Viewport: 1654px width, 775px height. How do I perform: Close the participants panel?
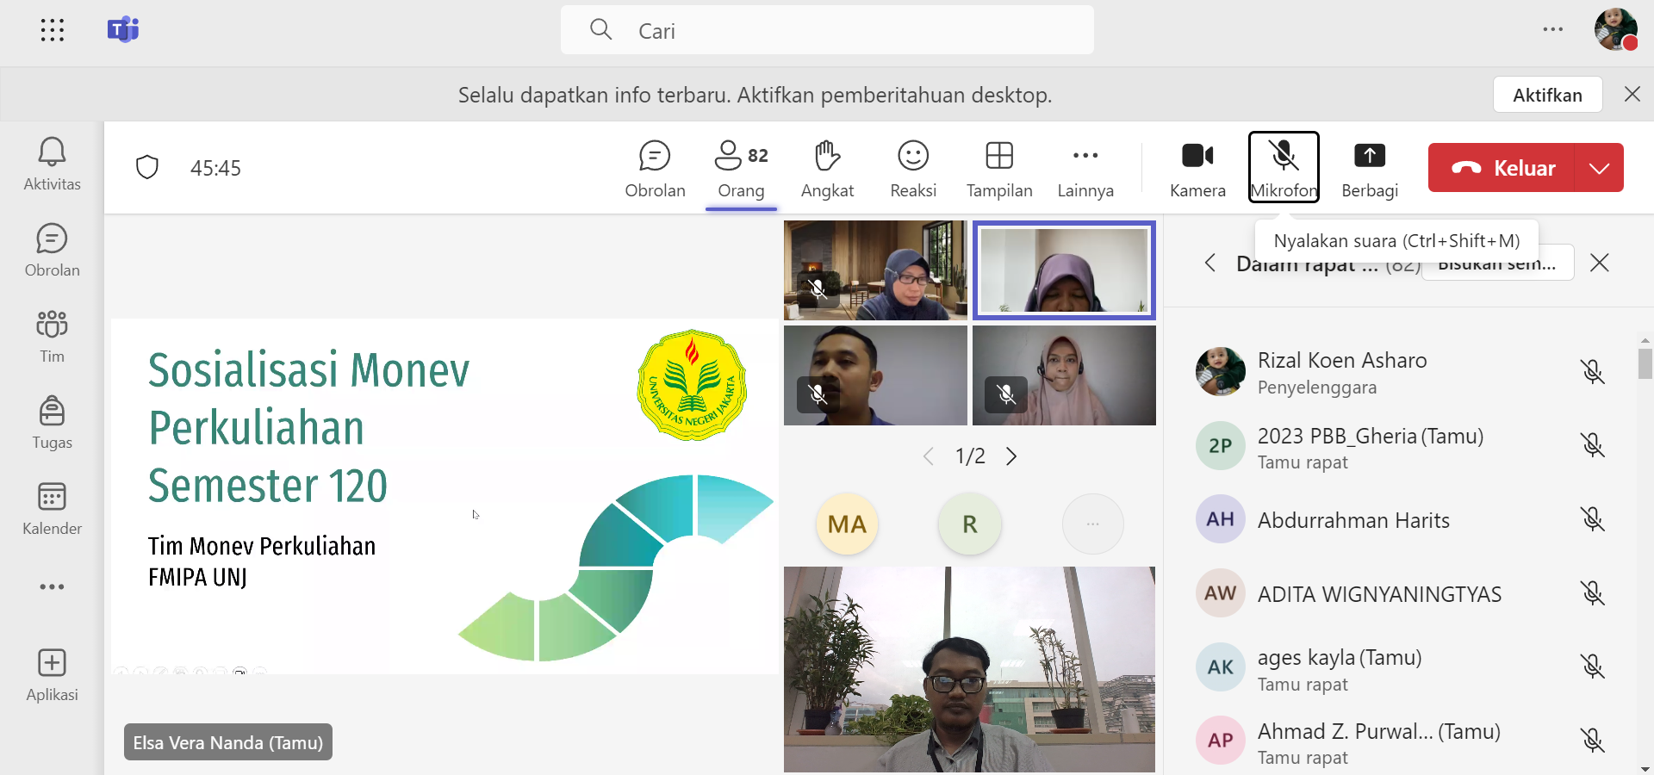(x=1600, y=263)
